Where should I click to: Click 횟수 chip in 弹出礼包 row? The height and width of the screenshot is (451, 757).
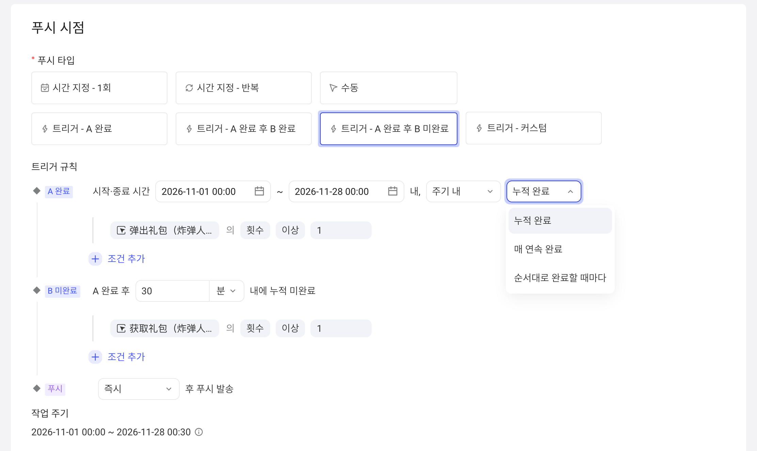point(255,231)
